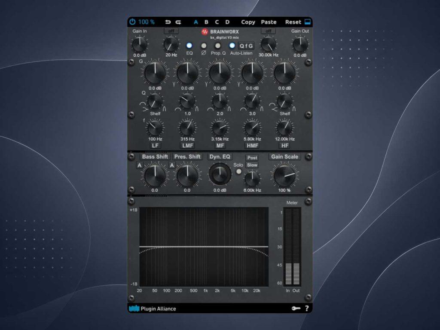Open the license key icon
This screenshot has width=440, height=330.
(296, 309)
